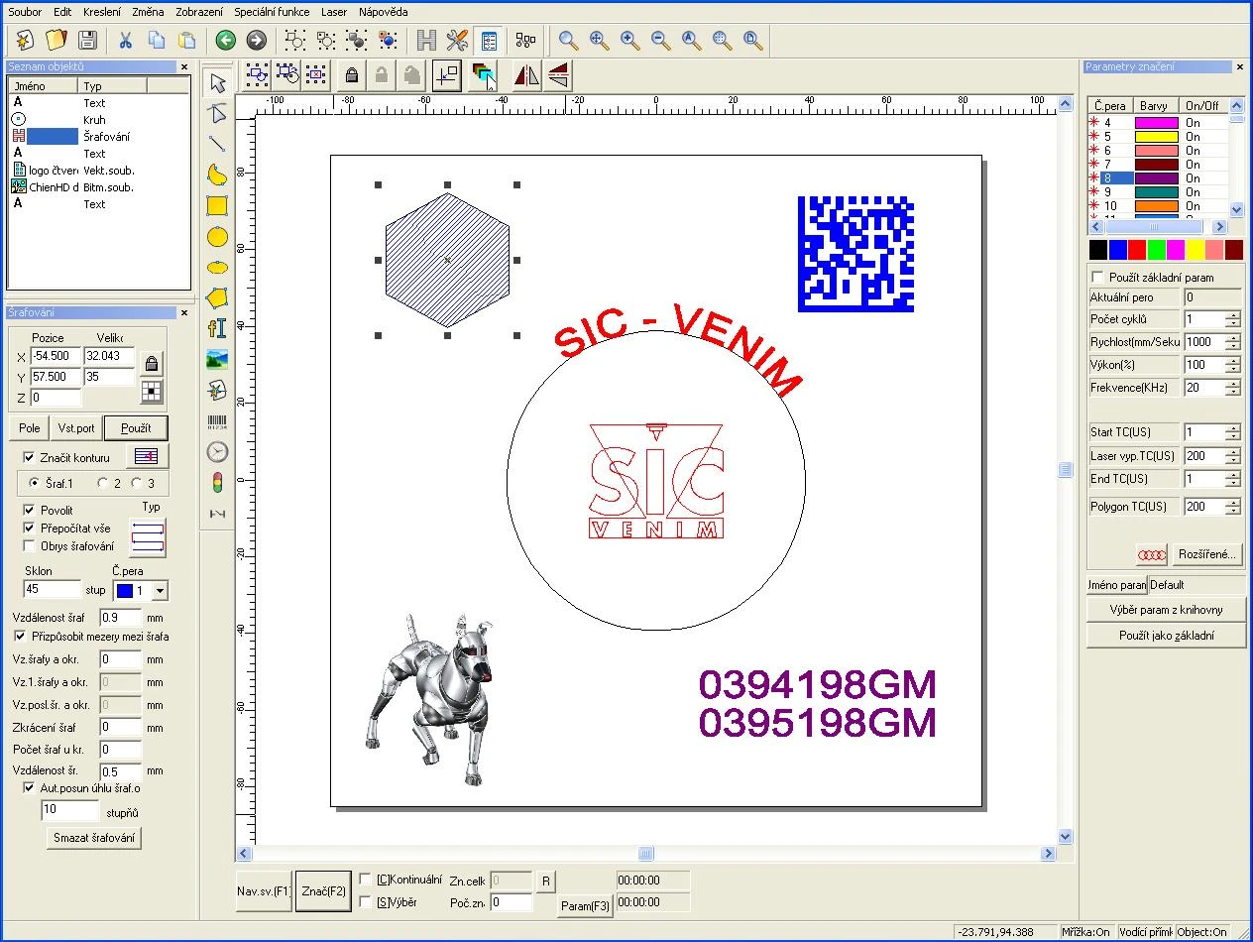This screenshot has width=1253, height=942.
Task: Open the Kreslení menu
Action: coord(102,12)
